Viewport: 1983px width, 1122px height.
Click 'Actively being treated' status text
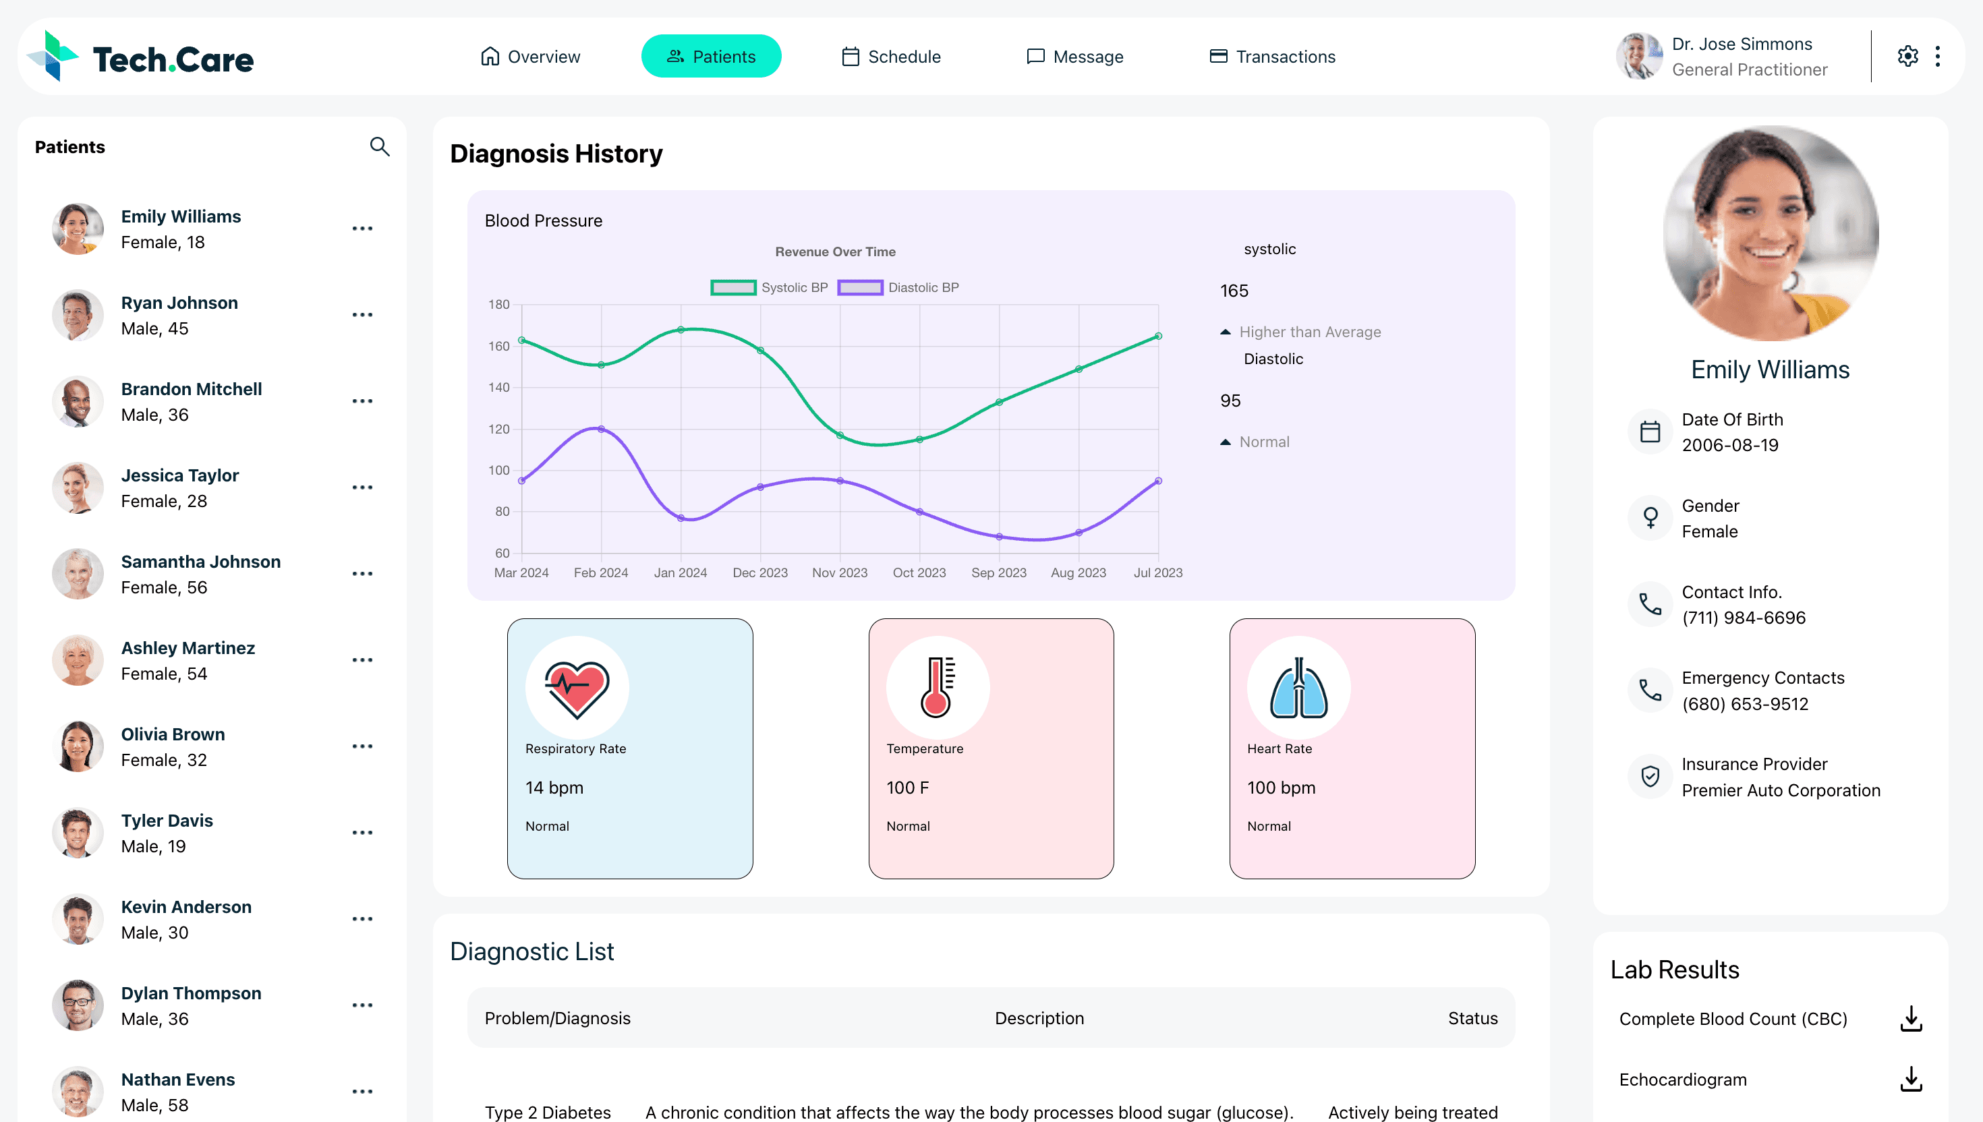pos(1412,1112)
